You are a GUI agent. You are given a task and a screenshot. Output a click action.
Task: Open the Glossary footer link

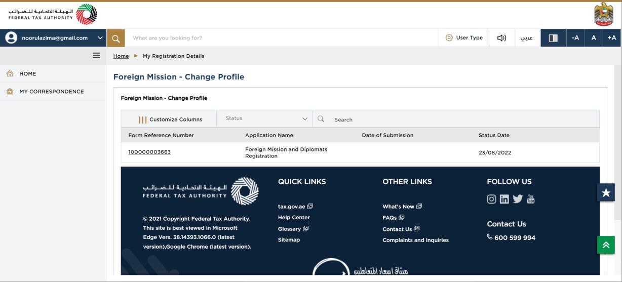click(293, 228)
